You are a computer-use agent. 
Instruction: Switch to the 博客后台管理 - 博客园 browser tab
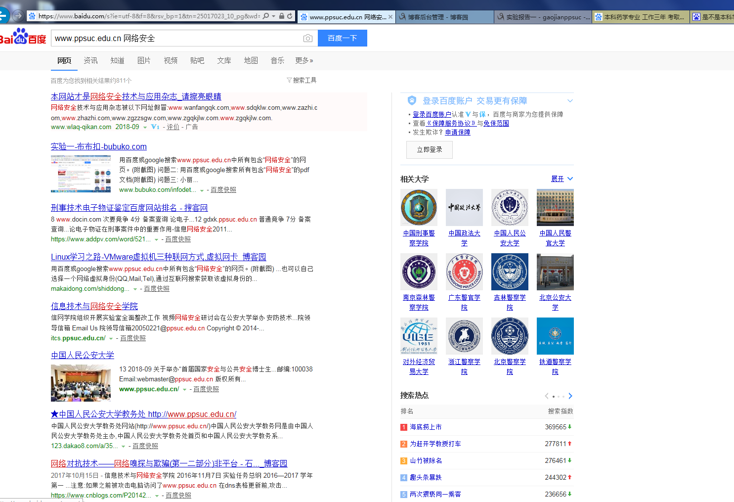tap(445, 17)
